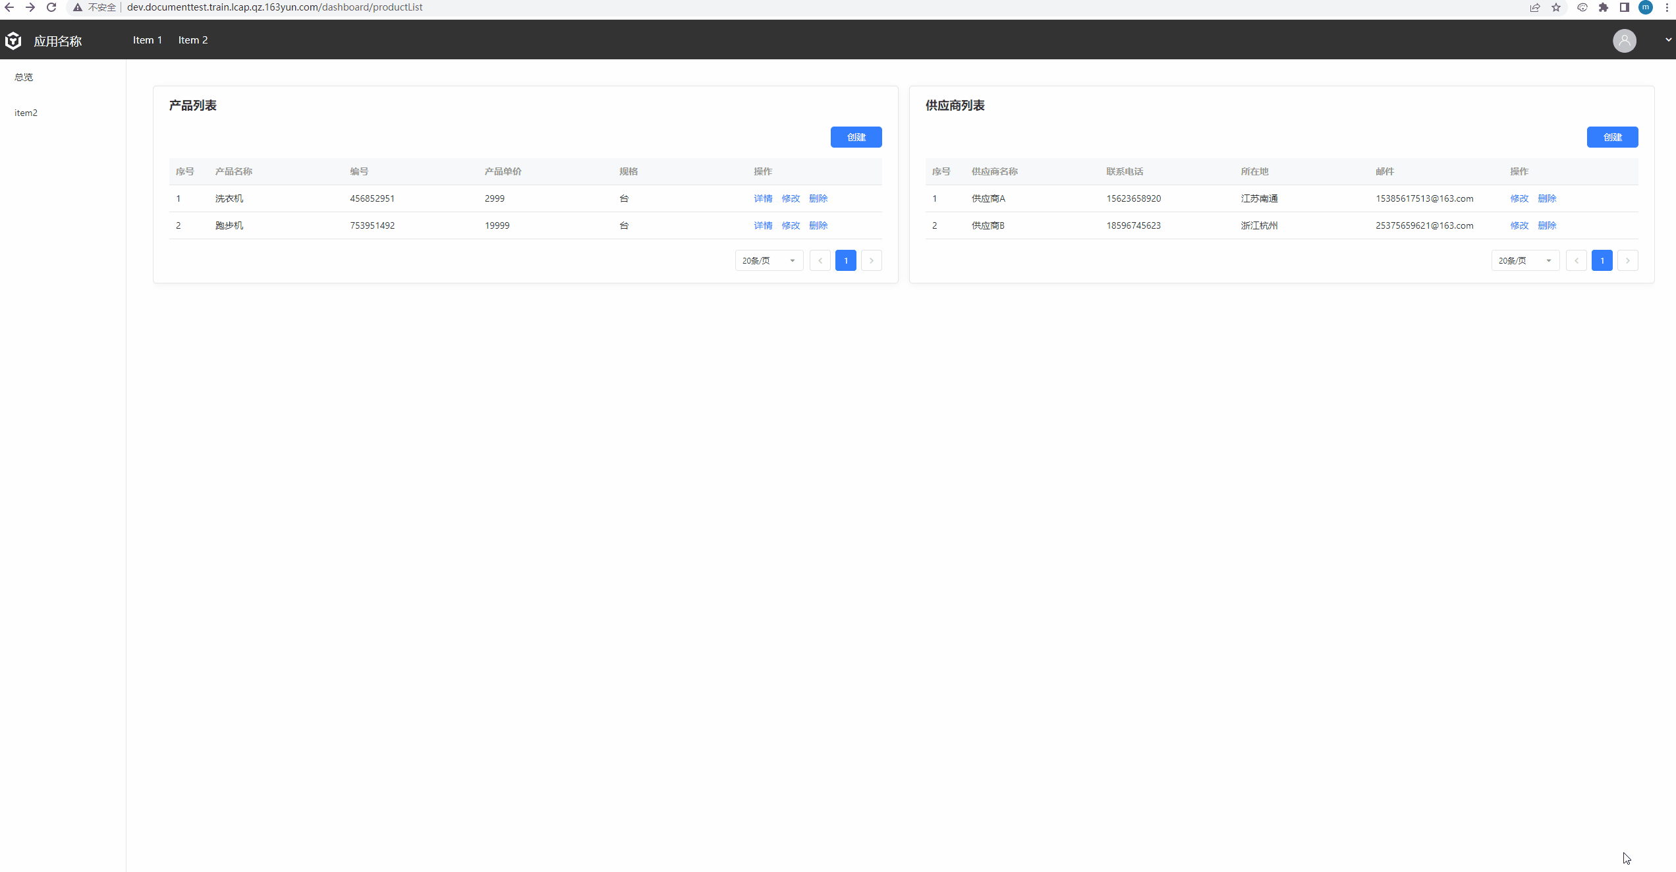This screenshot has height=872, width=1676.
Task: Open the Chrome profile icon
Action: [1646, 7]
